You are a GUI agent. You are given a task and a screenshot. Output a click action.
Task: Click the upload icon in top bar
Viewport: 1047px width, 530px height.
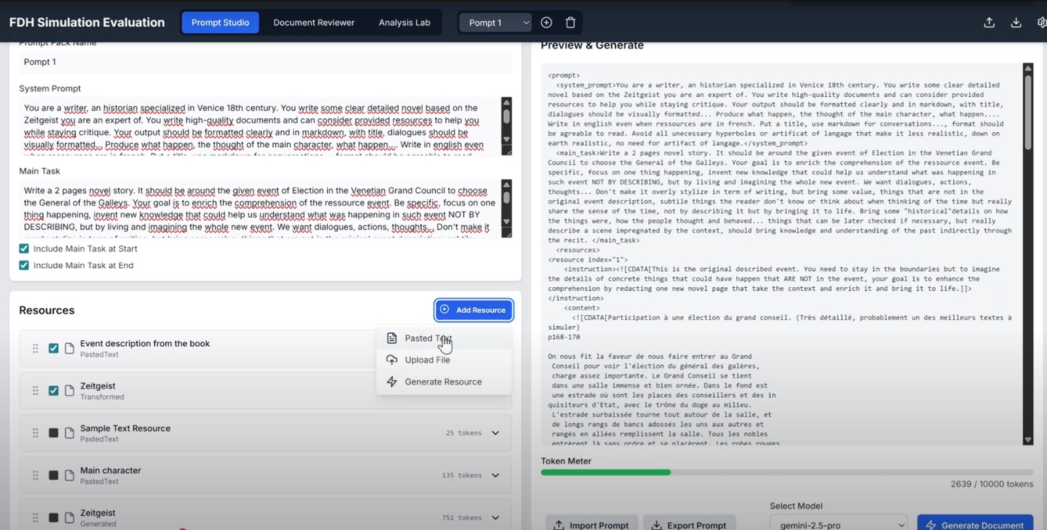[989, 22]
